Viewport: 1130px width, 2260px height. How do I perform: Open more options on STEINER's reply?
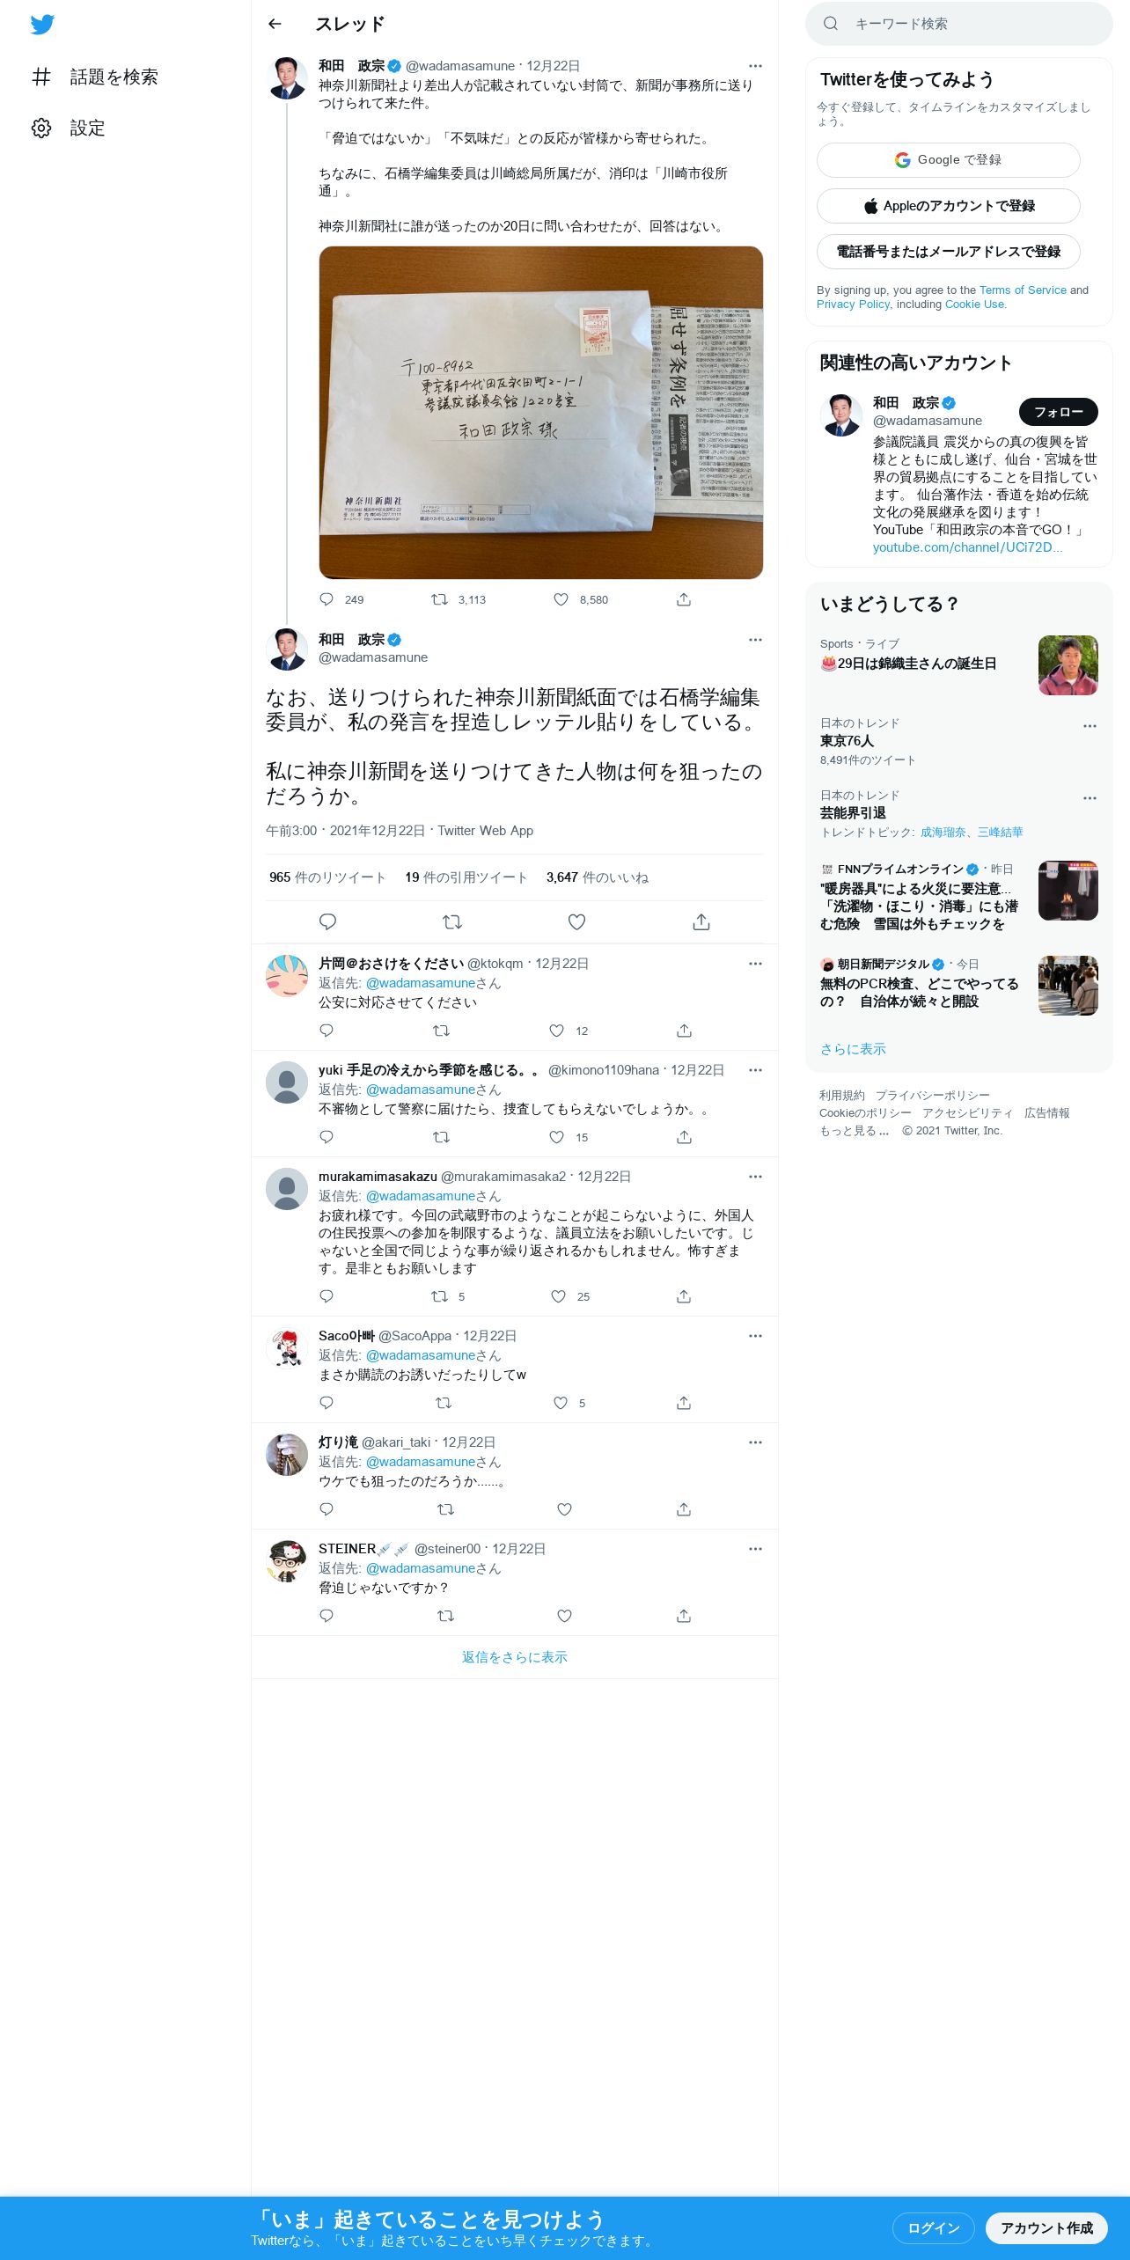click(x=755, y=1549)
